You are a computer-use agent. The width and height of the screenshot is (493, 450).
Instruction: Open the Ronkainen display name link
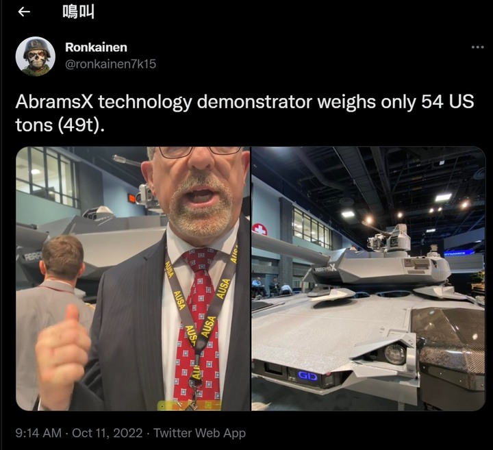[x=97, y=47]
